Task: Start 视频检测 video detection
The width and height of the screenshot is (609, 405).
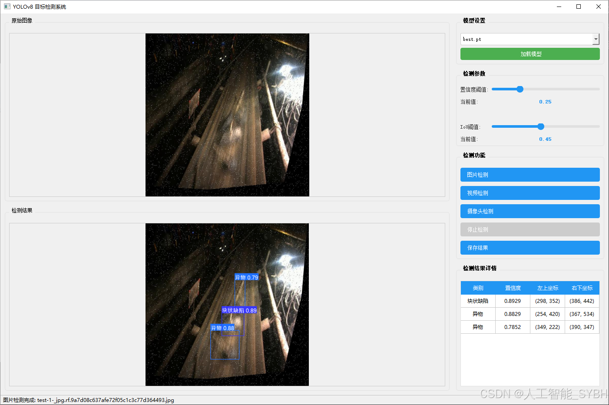Action: coord(530,193)
